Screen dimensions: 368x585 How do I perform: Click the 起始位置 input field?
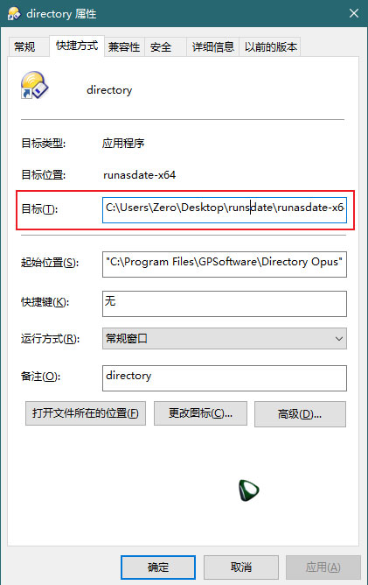pos(225,264)
